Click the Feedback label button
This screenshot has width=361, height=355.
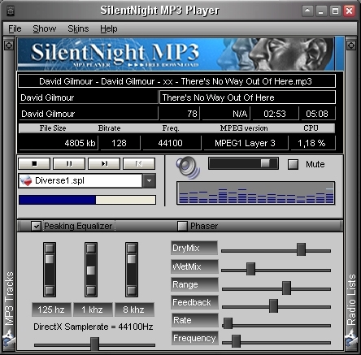[194, 302]
